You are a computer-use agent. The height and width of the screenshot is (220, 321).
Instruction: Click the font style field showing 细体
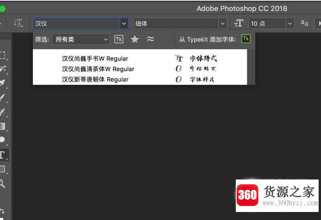point(176,24)
